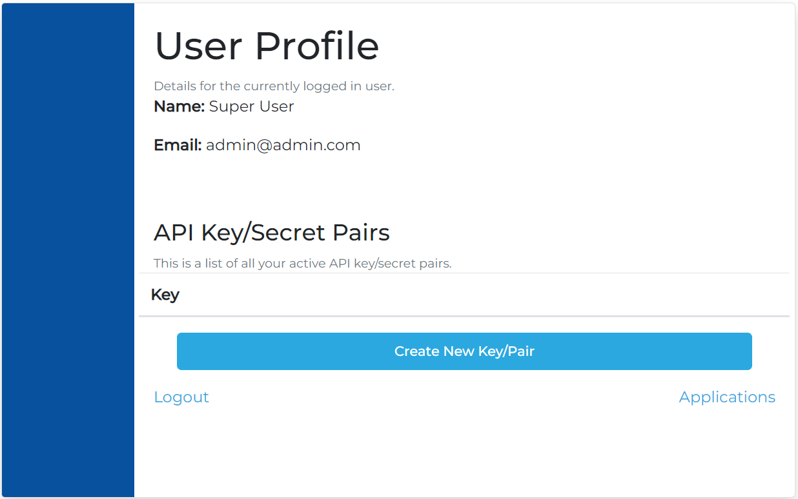
Task: Click the 'list of all your active API' description
Action: pyautogui.click(x=302, y=263)
